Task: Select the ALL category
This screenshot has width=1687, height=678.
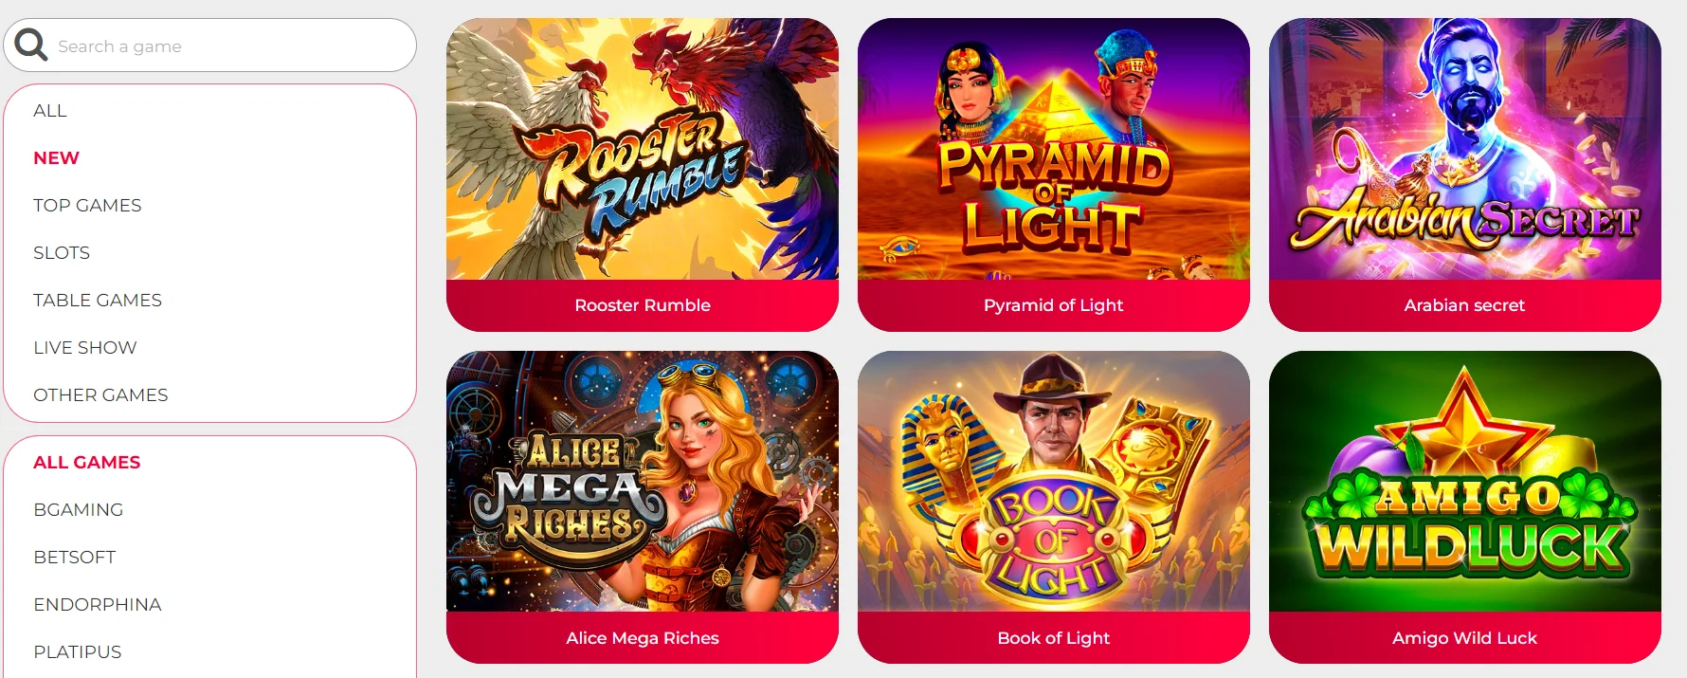Action: pos(50,111)
